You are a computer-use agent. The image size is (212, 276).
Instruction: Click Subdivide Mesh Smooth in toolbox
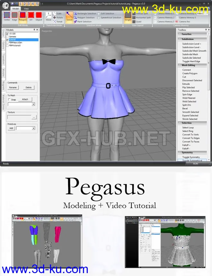[x=194, y=51]
